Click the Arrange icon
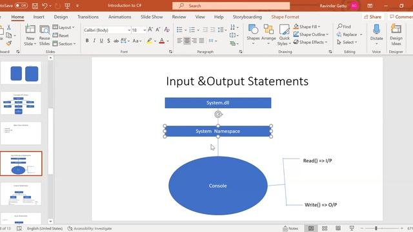The width and height of the screenshot is (413, 232). [268, 34]
